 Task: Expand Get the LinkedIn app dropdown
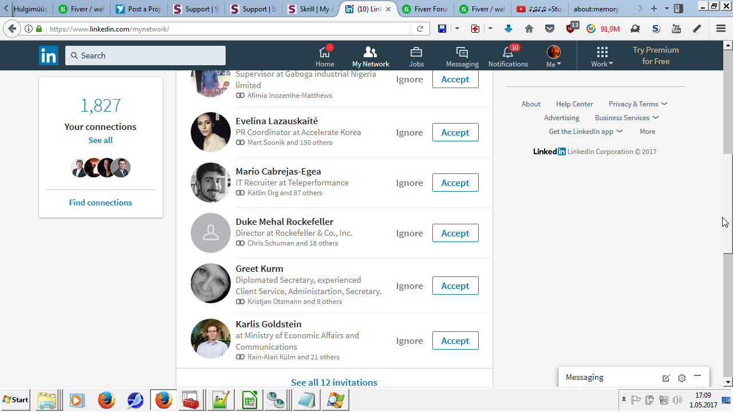(x=586, y=132)
